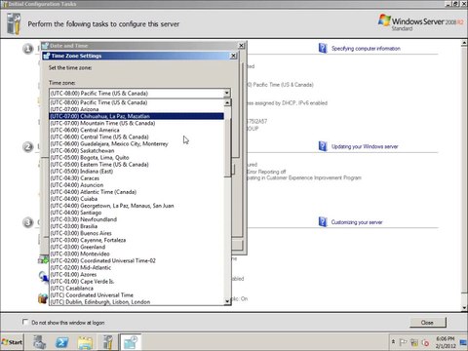Click the Action Center flag tray icon

point(403,342)
